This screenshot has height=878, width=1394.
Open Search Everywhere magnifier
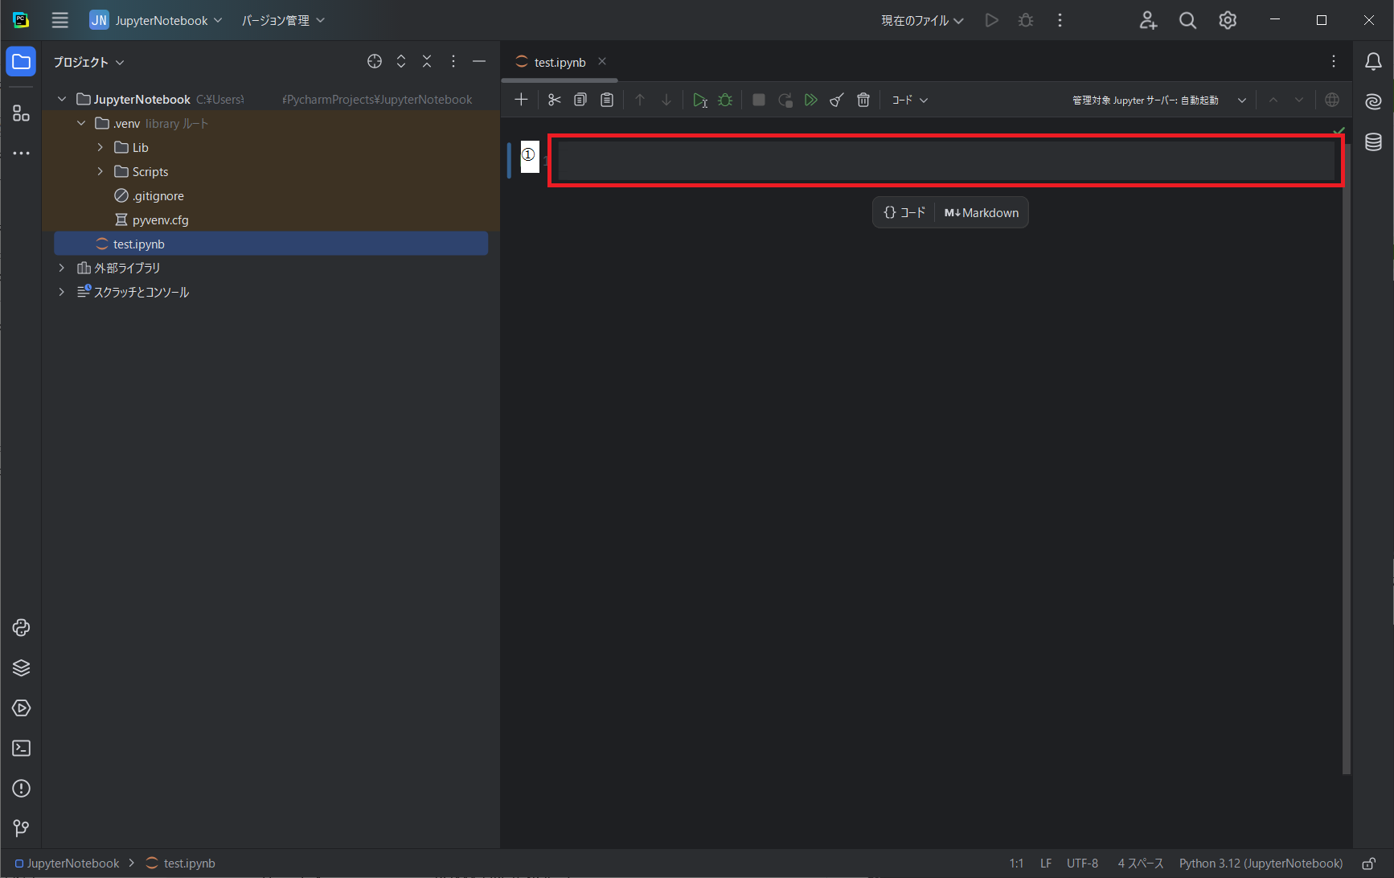point(1187,20)
